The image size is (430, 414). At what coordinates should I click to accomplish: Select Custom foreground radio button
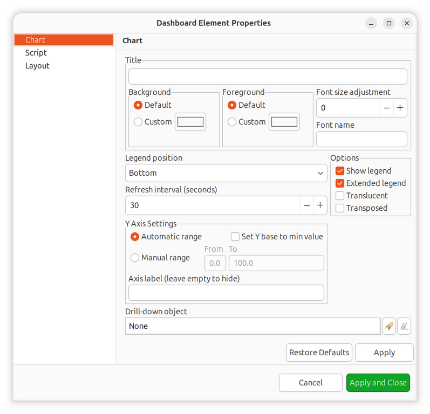click(232, 122)
